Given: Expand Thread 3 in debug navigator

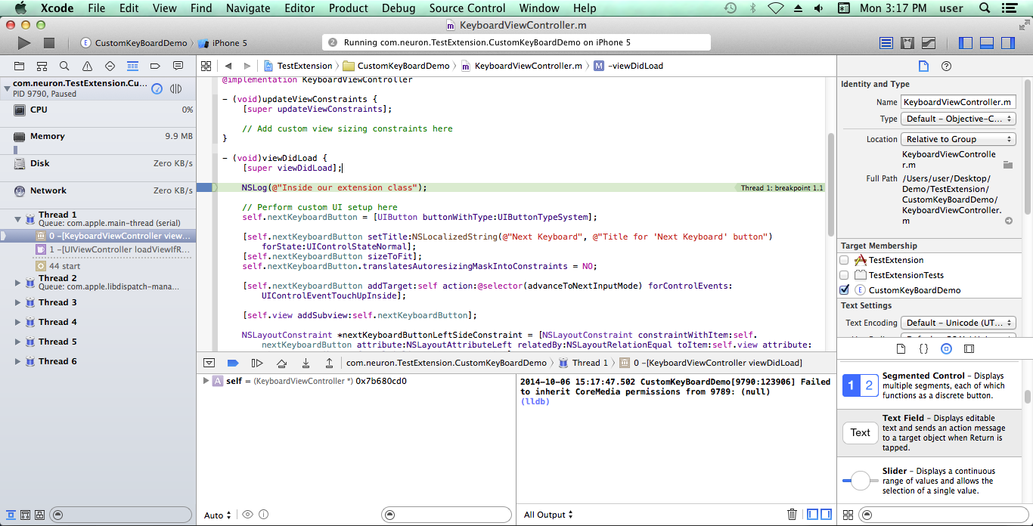Looking at the screenshot, I should [17, 302].
